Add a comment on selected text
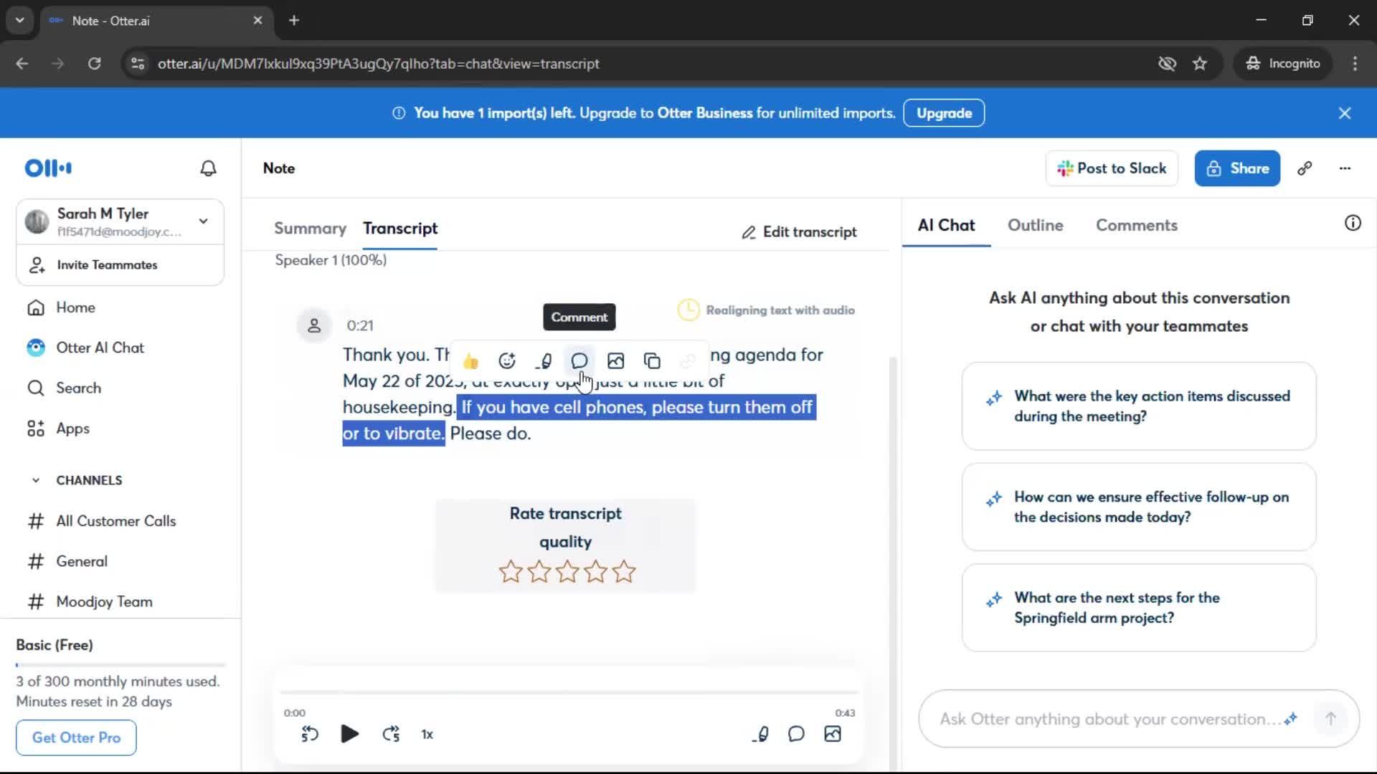Image resolution: width=1377 pixels, height=774 pixels. [x=579, y=361]
